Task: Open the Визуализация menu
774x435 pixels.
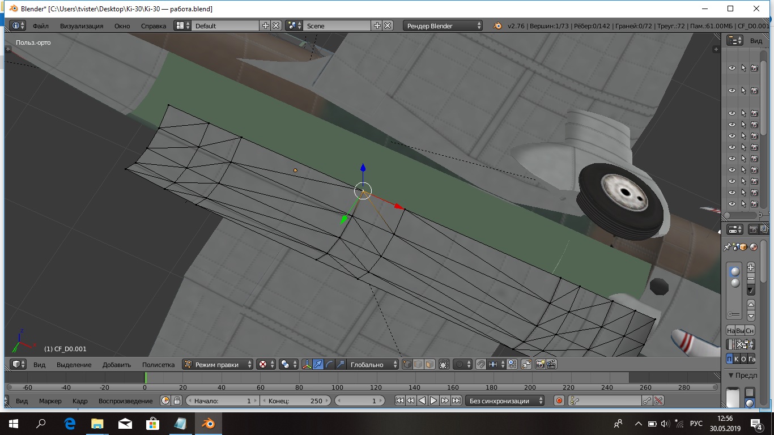Action: click(82, 25)
